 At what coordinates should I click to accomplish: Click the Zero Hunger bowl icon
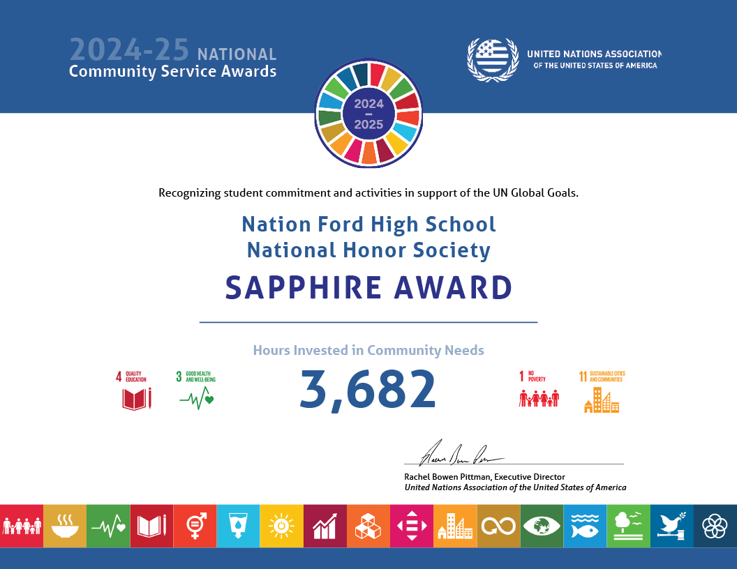tap(65, 526)
